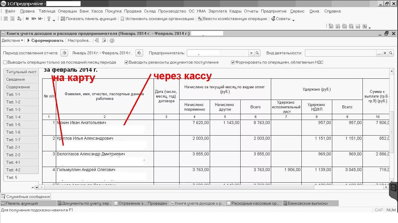
Task: Open the Производство menu
Action: tap(172, 11)
